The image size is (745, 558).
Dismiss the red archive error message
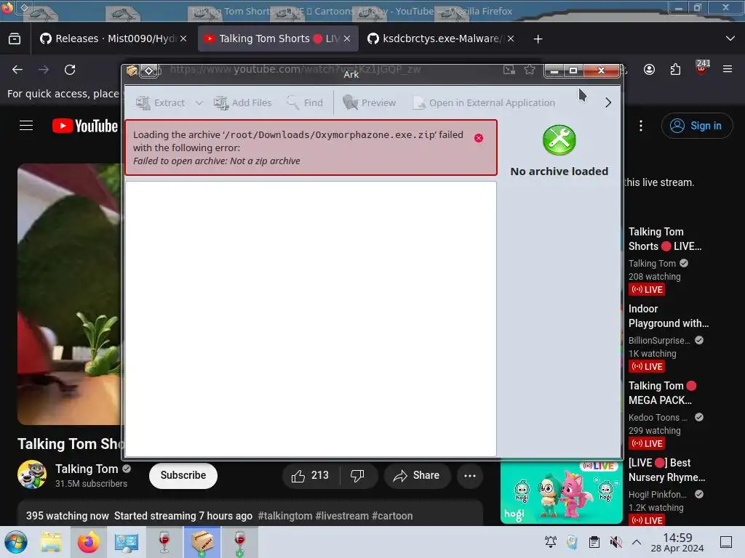click(479, 137)
